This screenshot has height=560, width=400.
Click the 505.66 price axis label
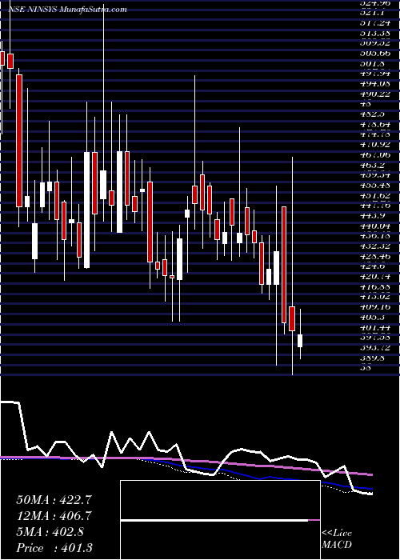(x=374, y=54)
